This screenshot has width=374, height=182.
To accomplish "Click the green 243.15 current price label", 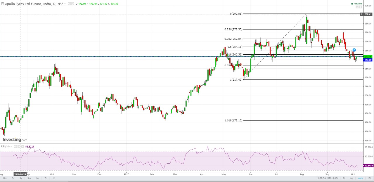I will pos(368,57).
